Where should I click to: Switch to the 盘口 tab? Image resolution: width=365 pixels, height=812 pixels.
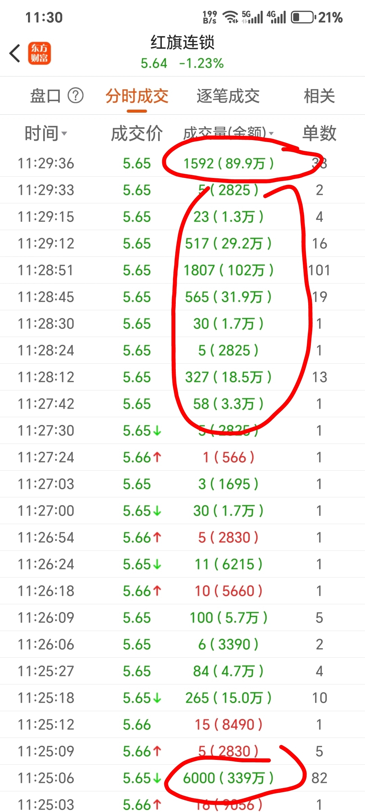tap(45, 96)
